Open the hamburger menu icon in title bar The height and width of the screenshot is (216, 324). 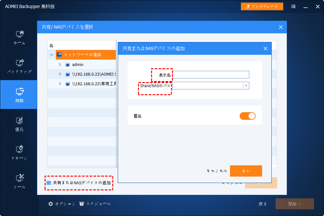click(x=293, y=7)
